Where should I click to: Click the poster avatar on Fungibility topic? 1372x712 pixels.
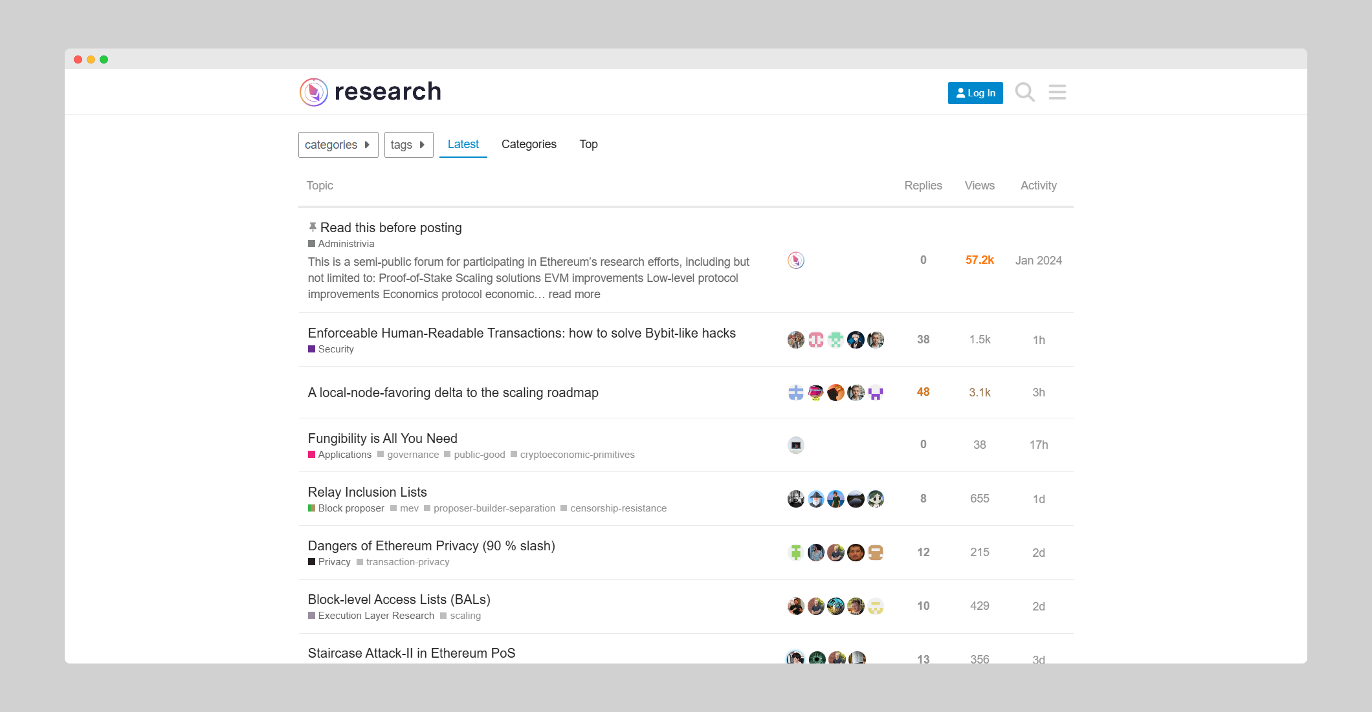tap(795, 445)
